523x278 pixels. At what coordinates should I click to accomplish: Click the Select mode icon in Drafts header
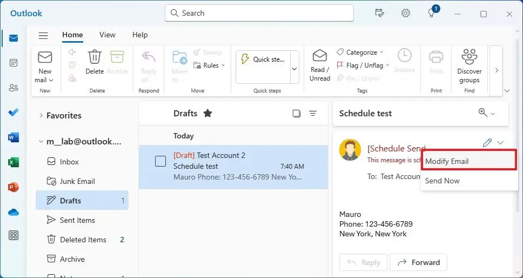click(x=297, y=114)
